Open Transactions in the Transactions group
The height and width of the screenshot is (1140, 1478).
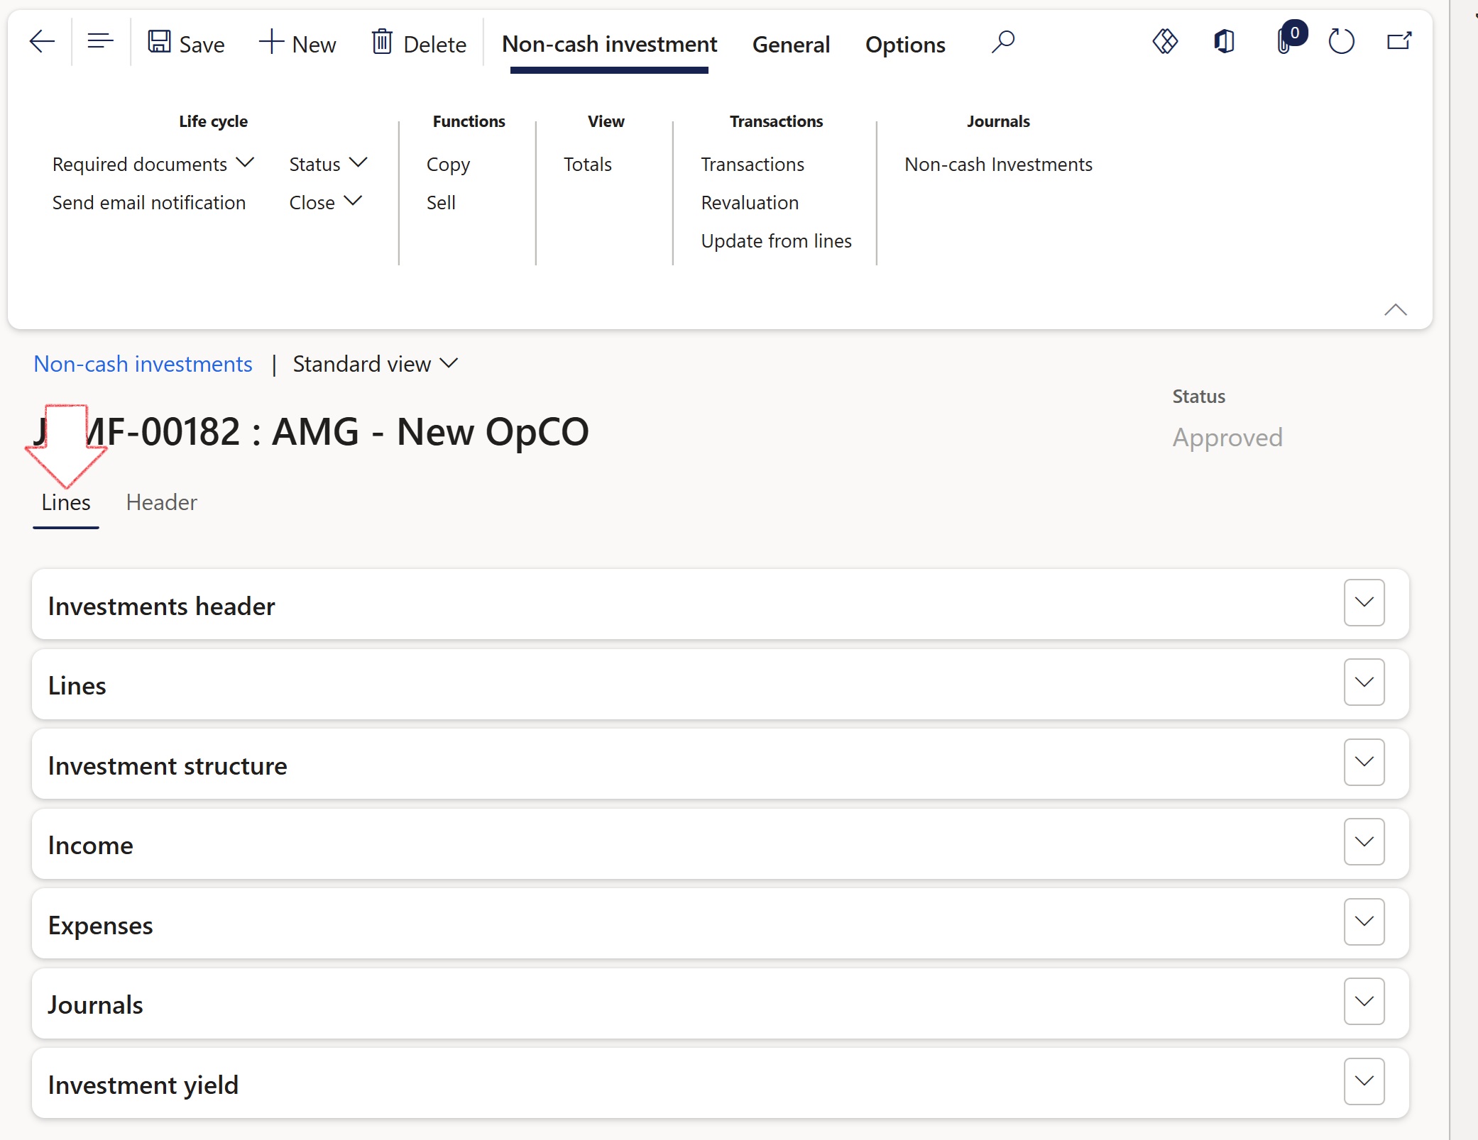point(752,164)
